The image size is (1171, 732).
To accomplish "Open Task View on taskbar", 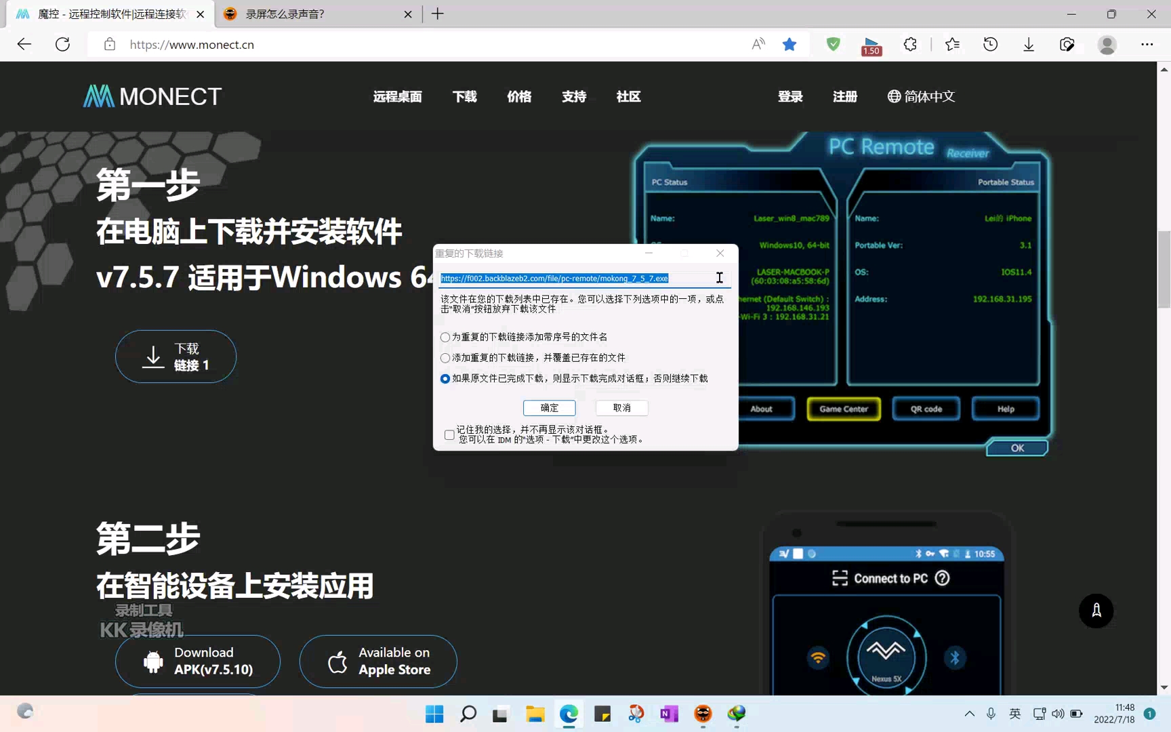I will (x=501, y=714).
